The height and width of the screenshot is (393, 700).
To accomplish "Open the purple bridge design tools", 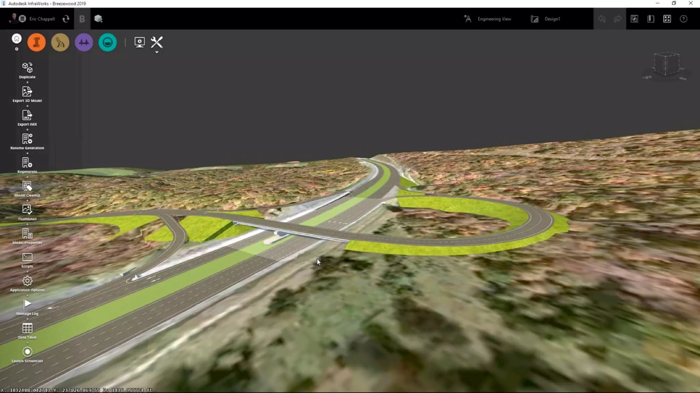I will (x=84, y=42).
